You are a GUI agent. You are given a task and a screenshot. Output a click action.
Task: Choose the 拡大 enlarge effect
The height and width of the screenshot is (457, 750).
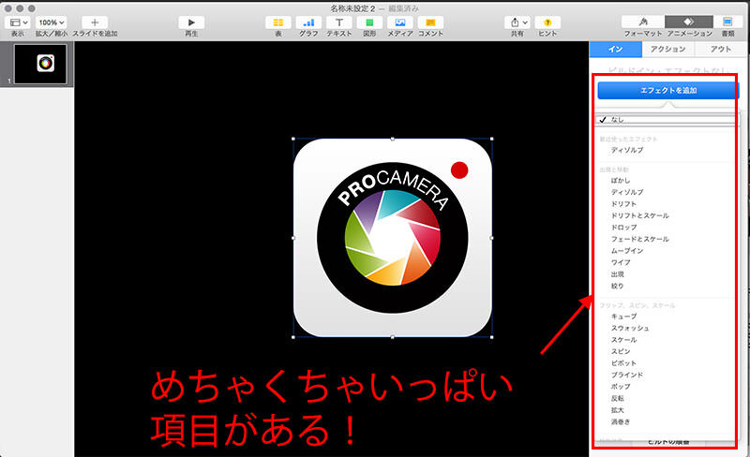click(617, 410)
